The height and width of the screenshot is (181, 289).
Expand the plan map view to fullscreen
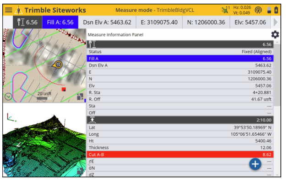tap(80, 97)
